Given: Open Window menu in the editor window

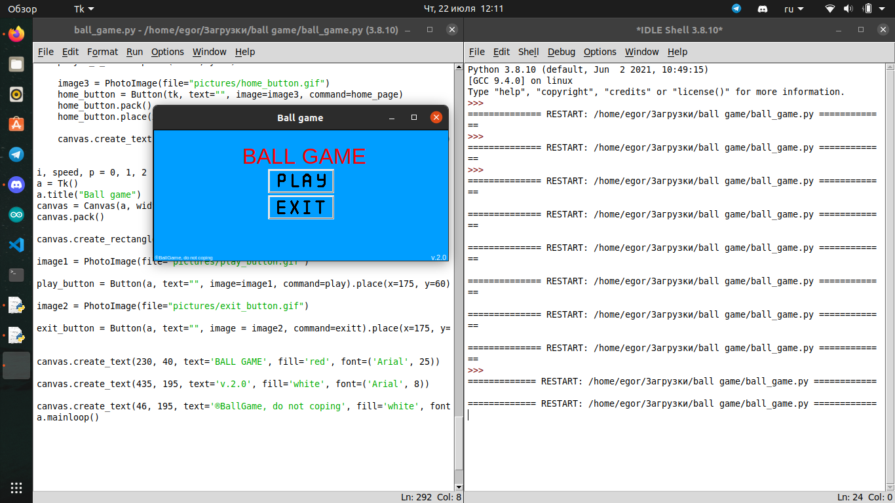Looking at the screenshot, I should (210, 52).
